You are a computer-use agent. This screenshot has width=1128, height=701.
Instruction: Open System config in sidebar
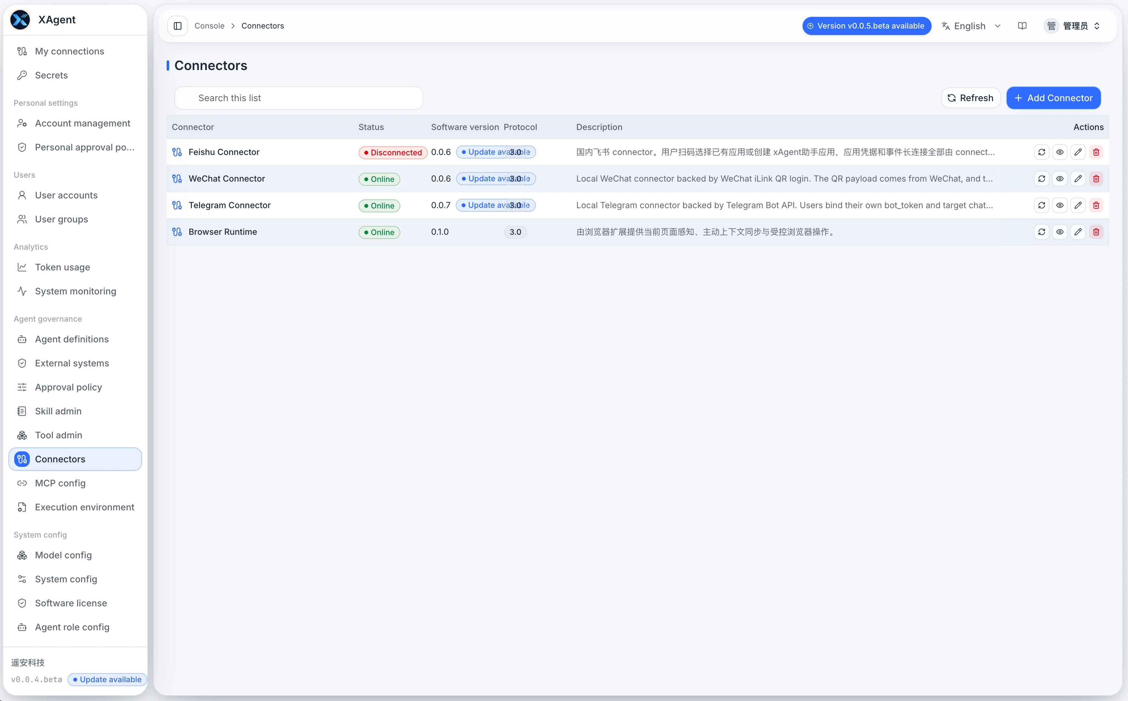[x=75, y=579]
